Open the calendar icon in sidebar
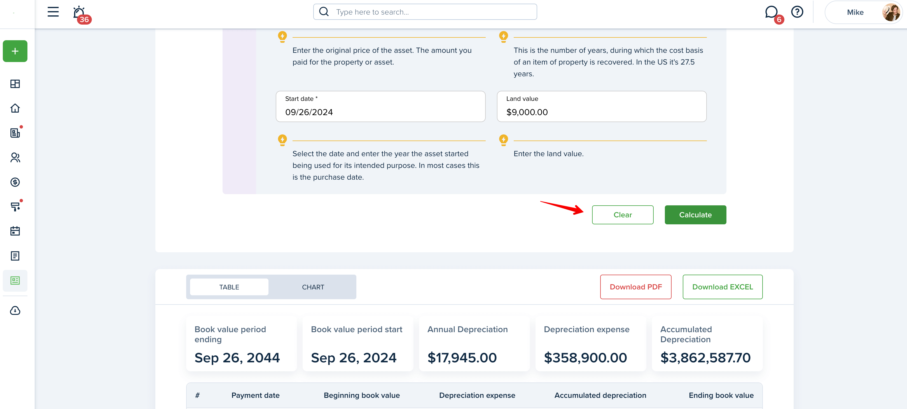The height and width of the screenshot is (409, 907). tap(15, 231)
